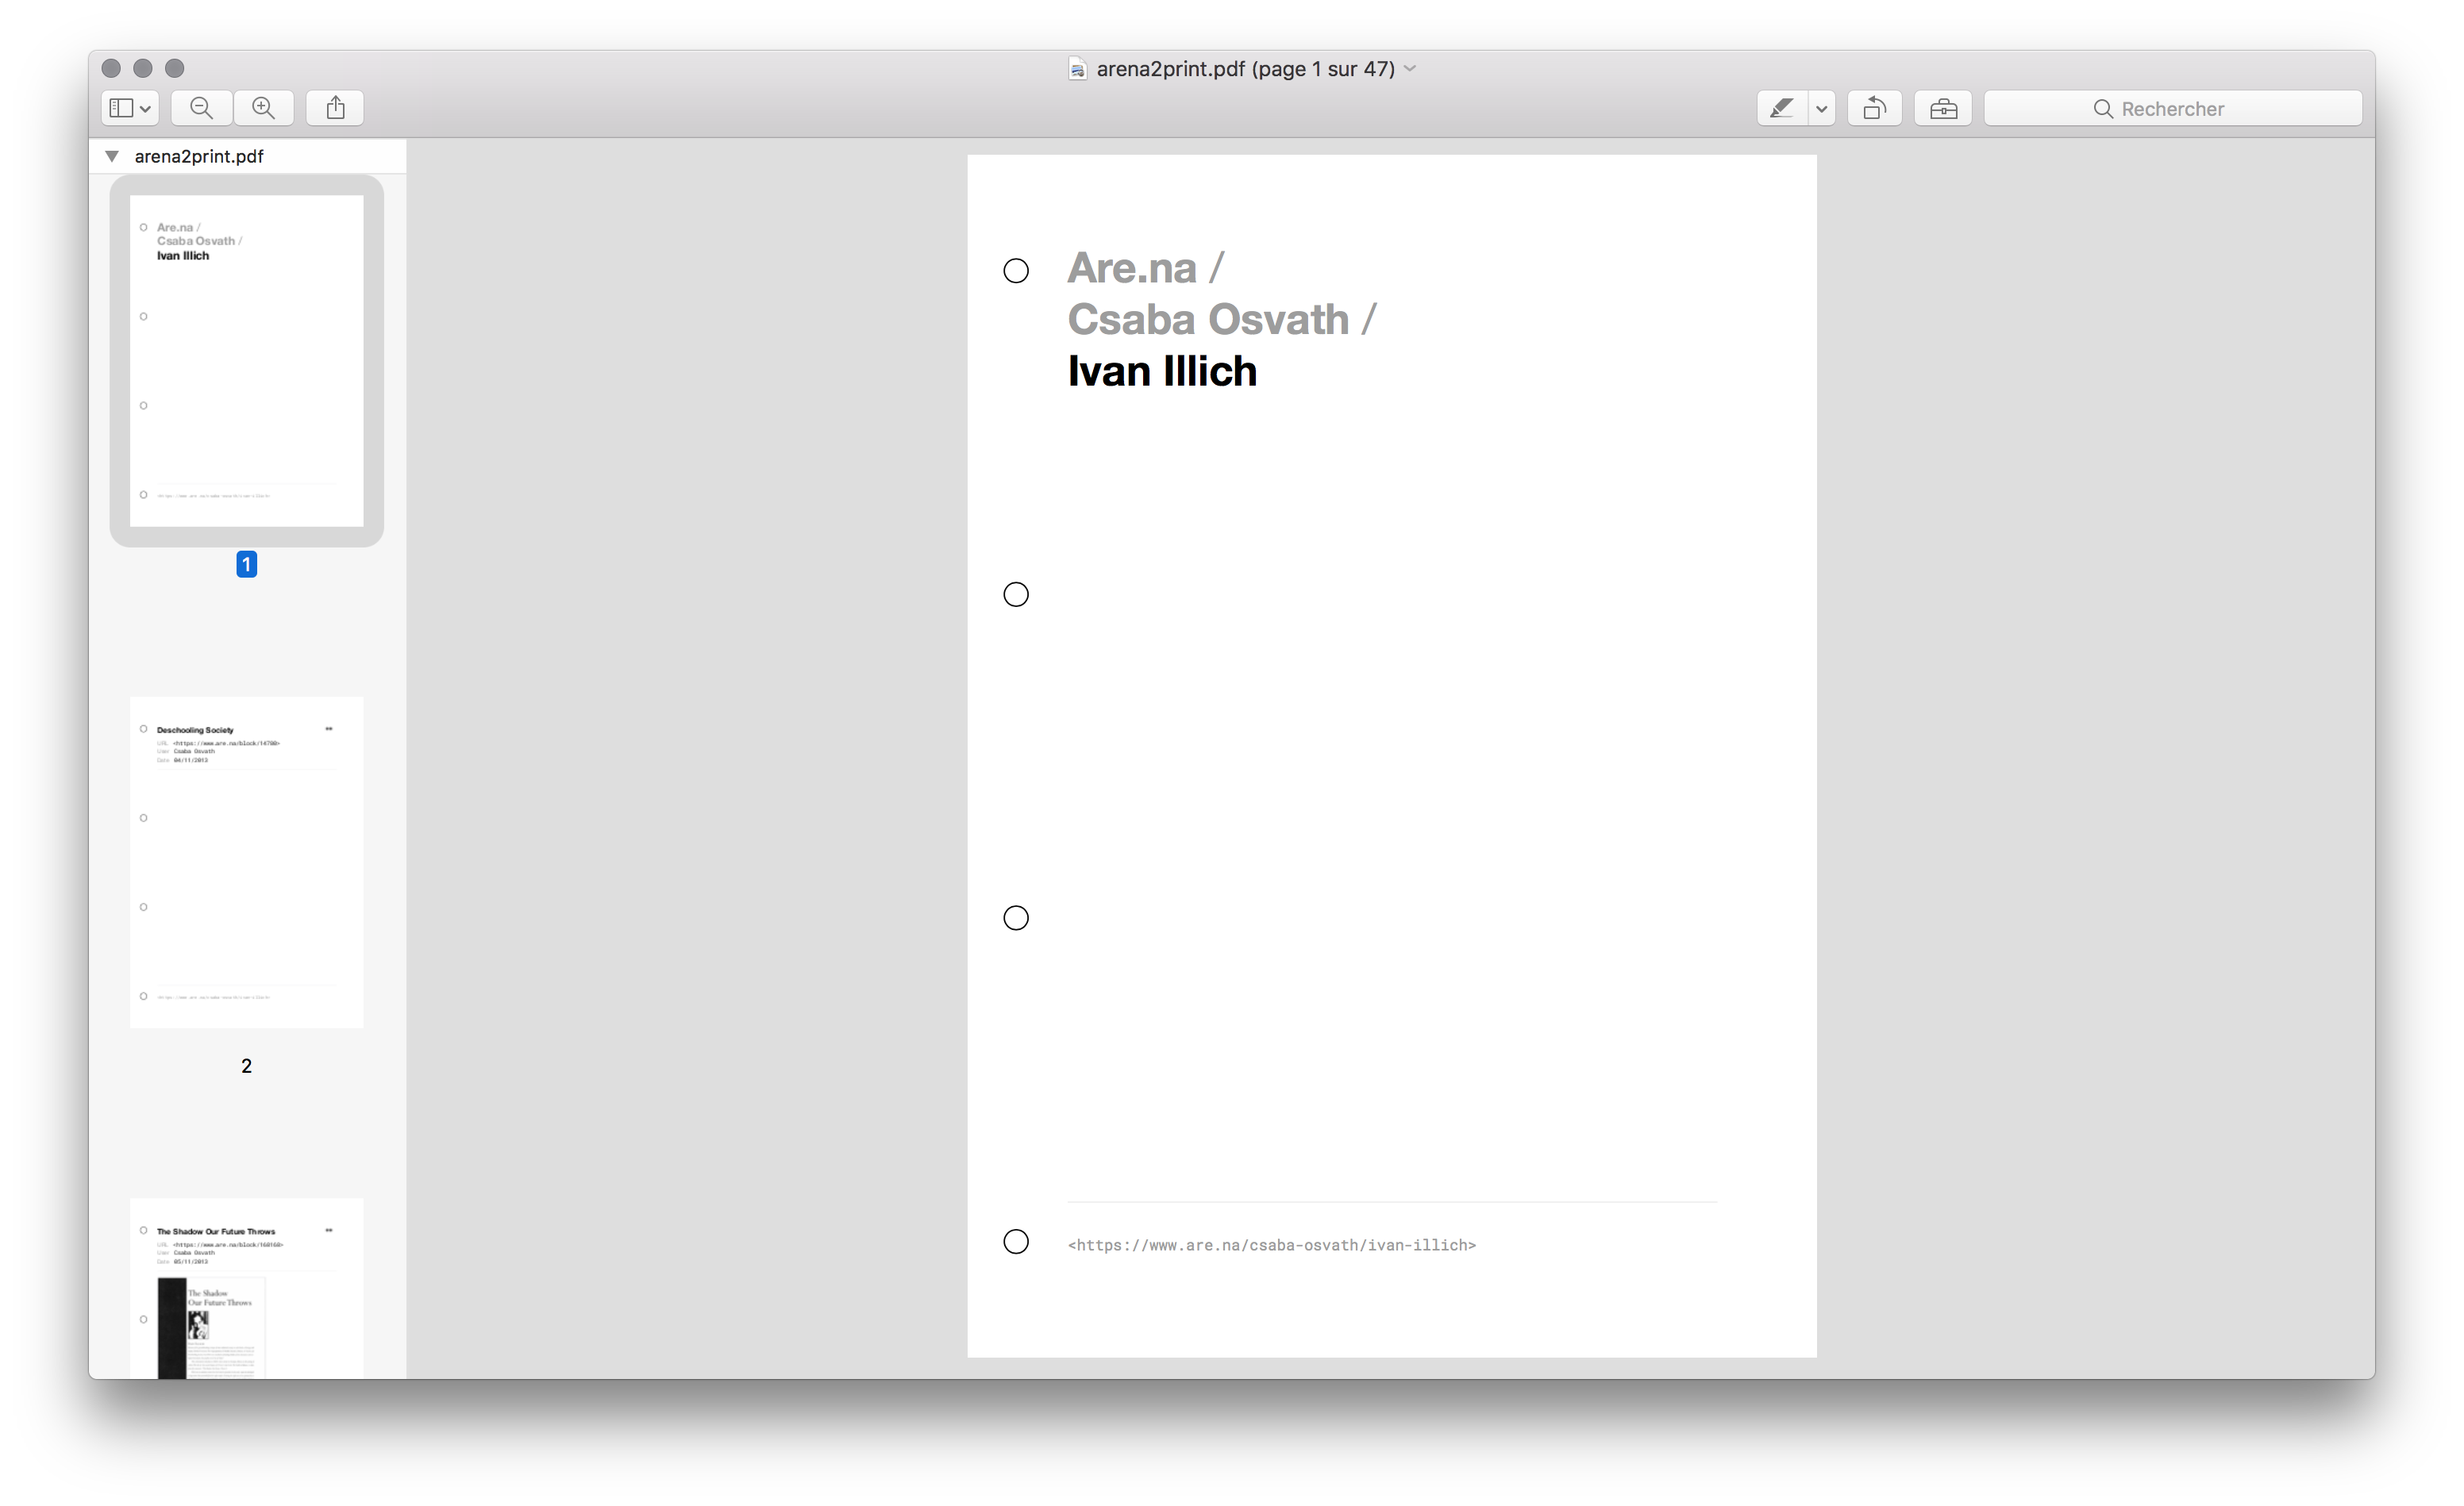2464x1506 pixels.
Task: Select page 3 thumbnail The Shadow Our Future Throws
Action: coord(247,1289)
